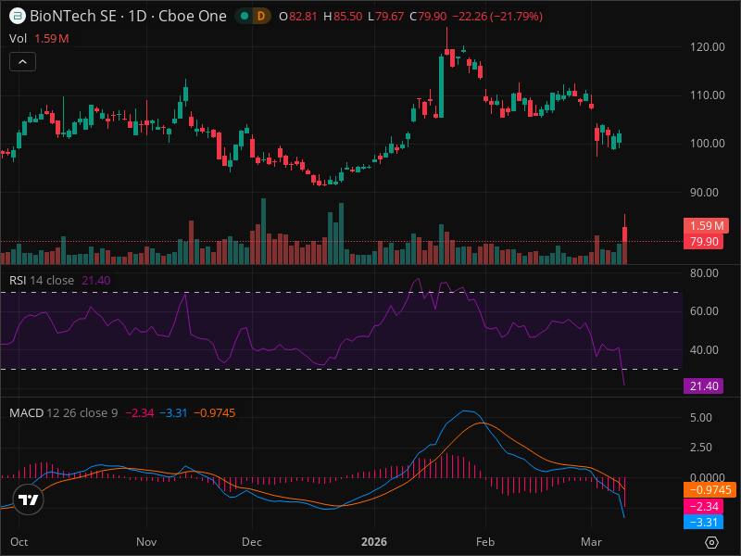This screenshot has height=556, width=741.
Task: Click the RSI value 21.40 in legend
Action: click(96, 281)
